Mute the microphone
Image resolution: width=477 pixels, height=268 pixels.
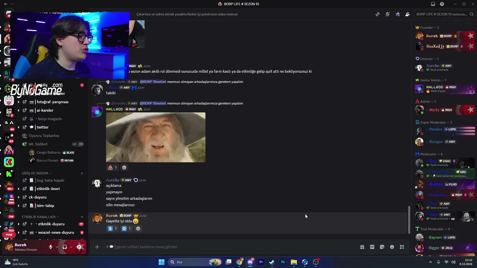pos(51,247)
